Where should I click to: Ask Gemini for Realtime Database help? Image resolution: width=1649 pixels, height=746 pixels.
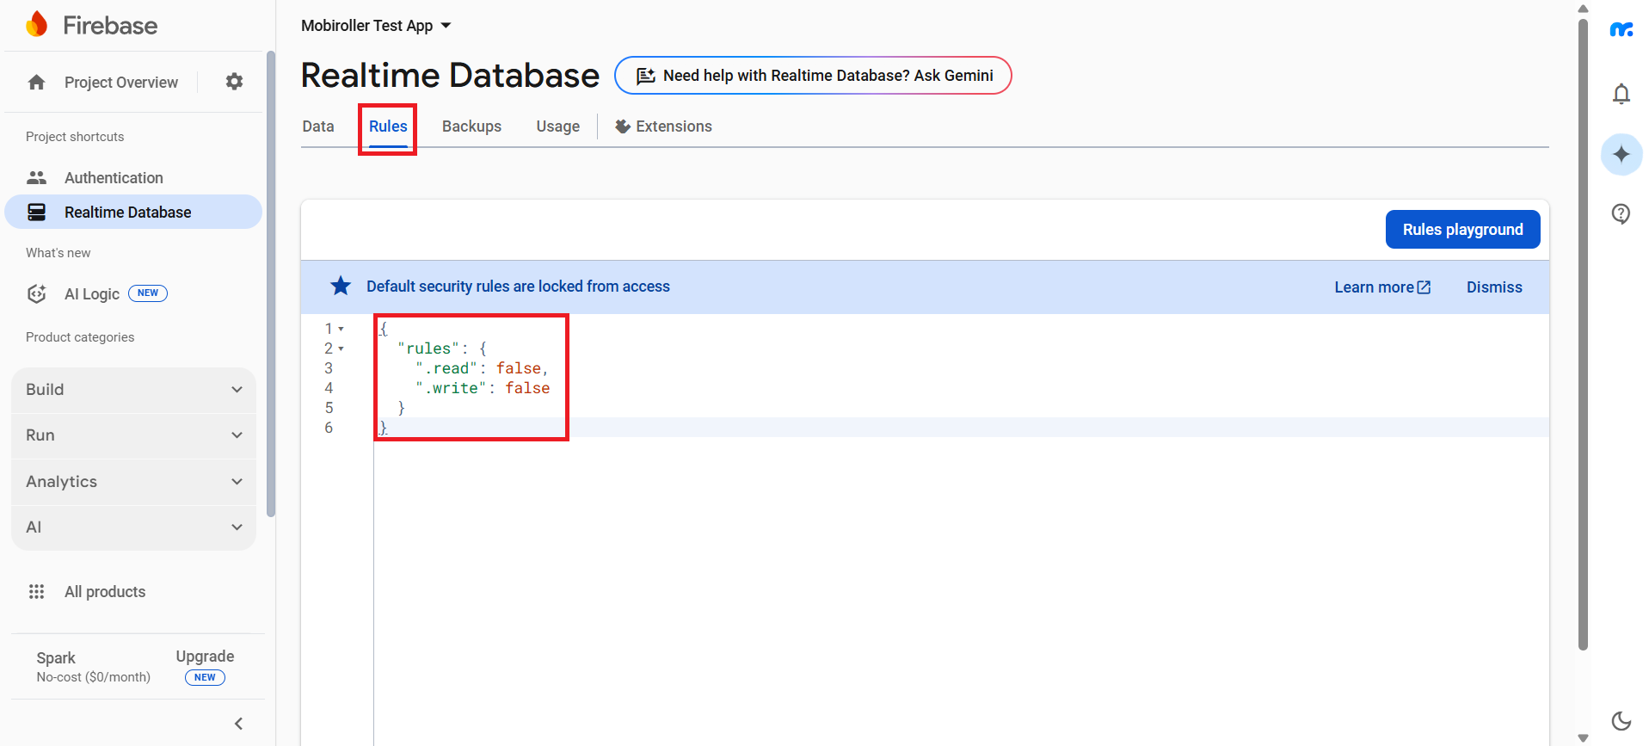tap(813, 76)
